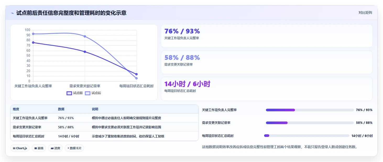This screenshot has height=162, width=383.
Task: Click the lightning icon beside the title
Action: pyautogui.click(x=12, y=13)
